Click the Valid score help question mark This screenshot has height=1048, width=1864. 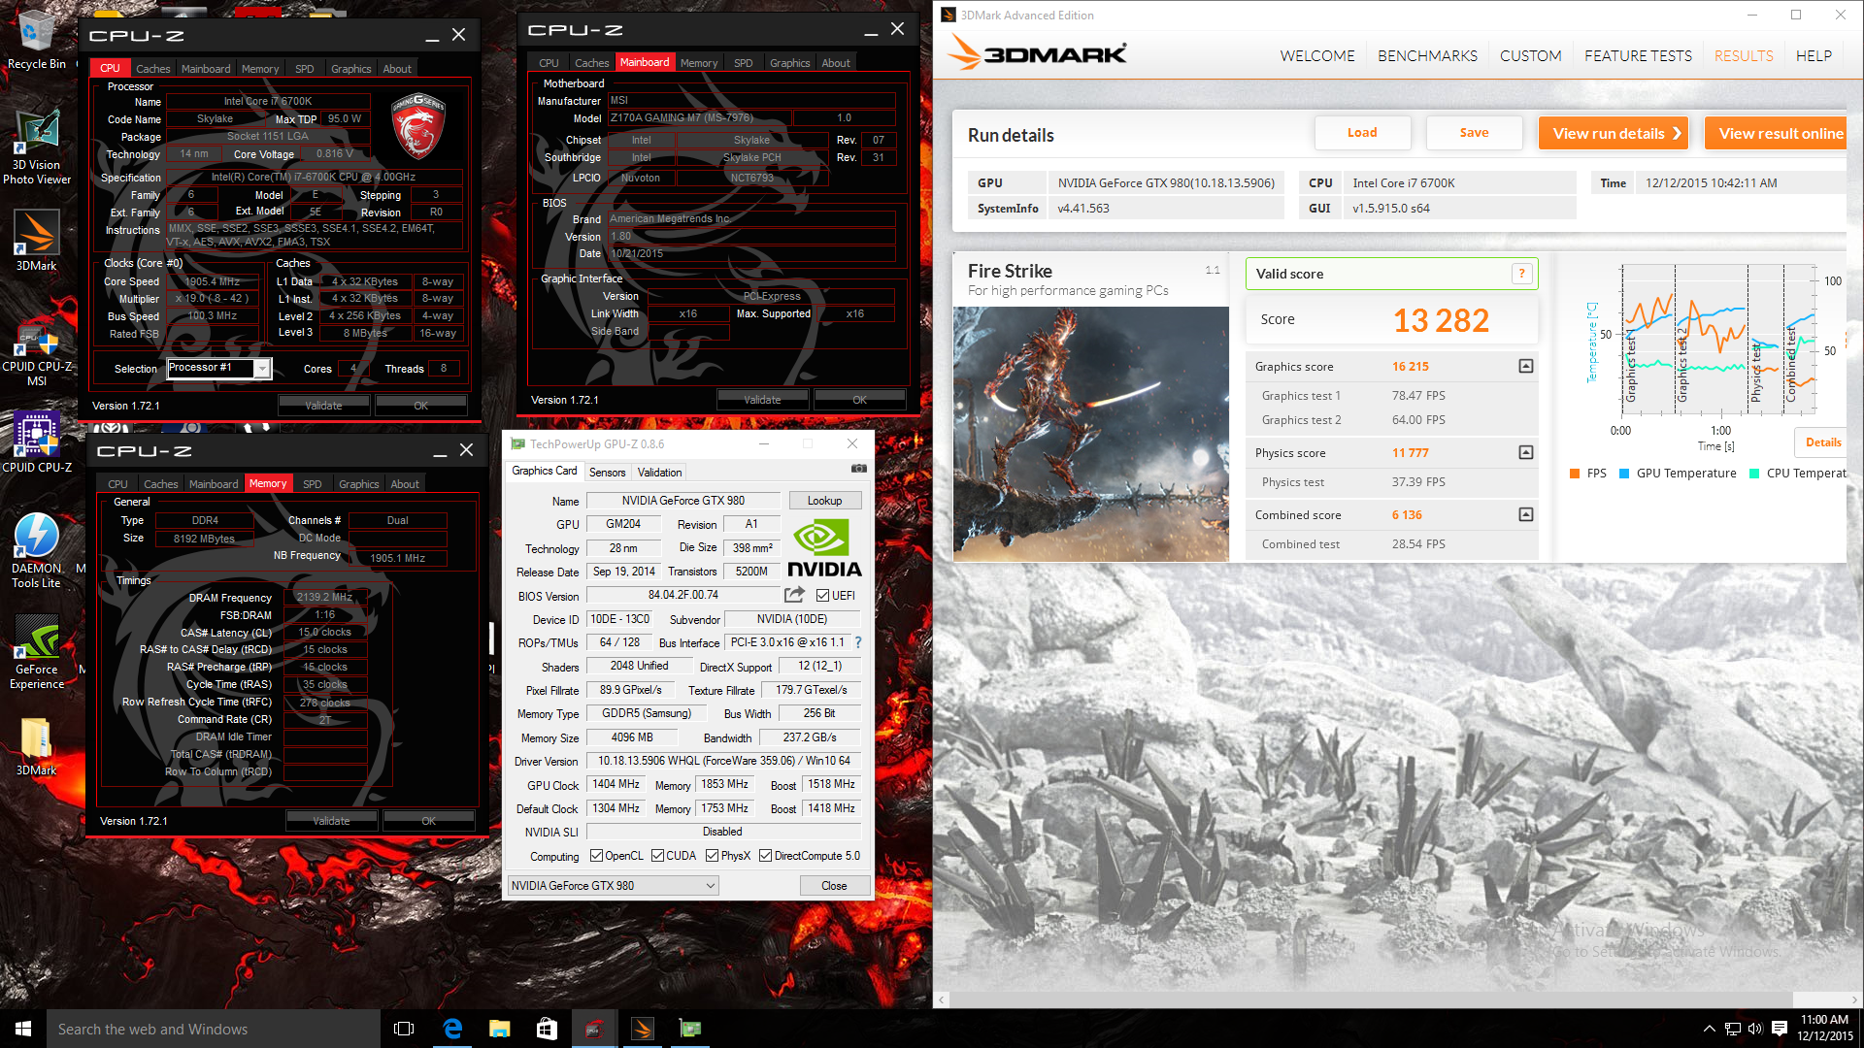1521,274
